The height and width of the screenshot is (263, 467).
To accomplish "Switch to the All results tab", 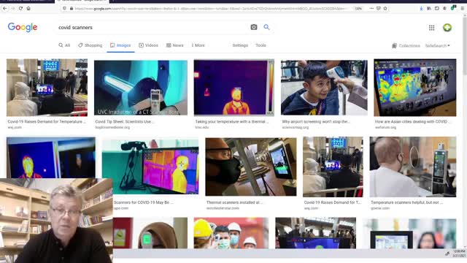I will [64, 45].
